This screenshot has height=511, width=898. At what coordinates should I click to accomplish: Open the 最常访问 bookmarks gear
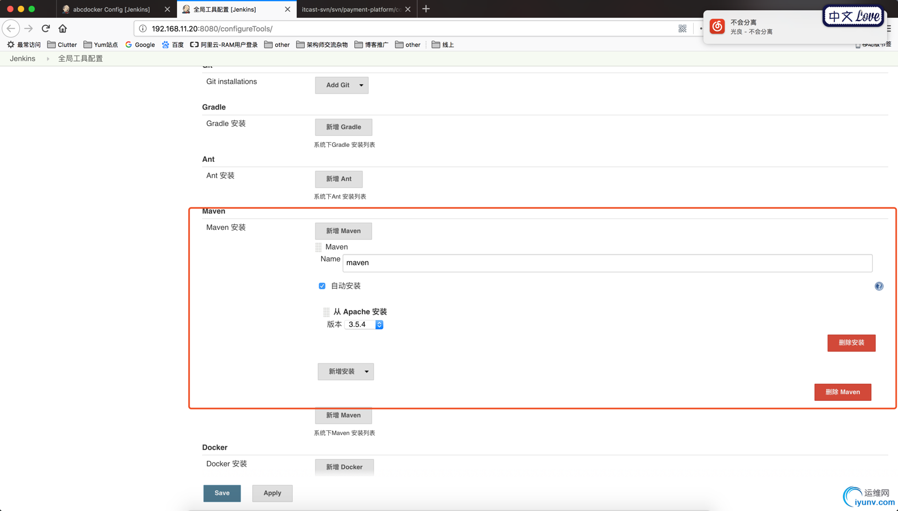[x=11, y=45]
